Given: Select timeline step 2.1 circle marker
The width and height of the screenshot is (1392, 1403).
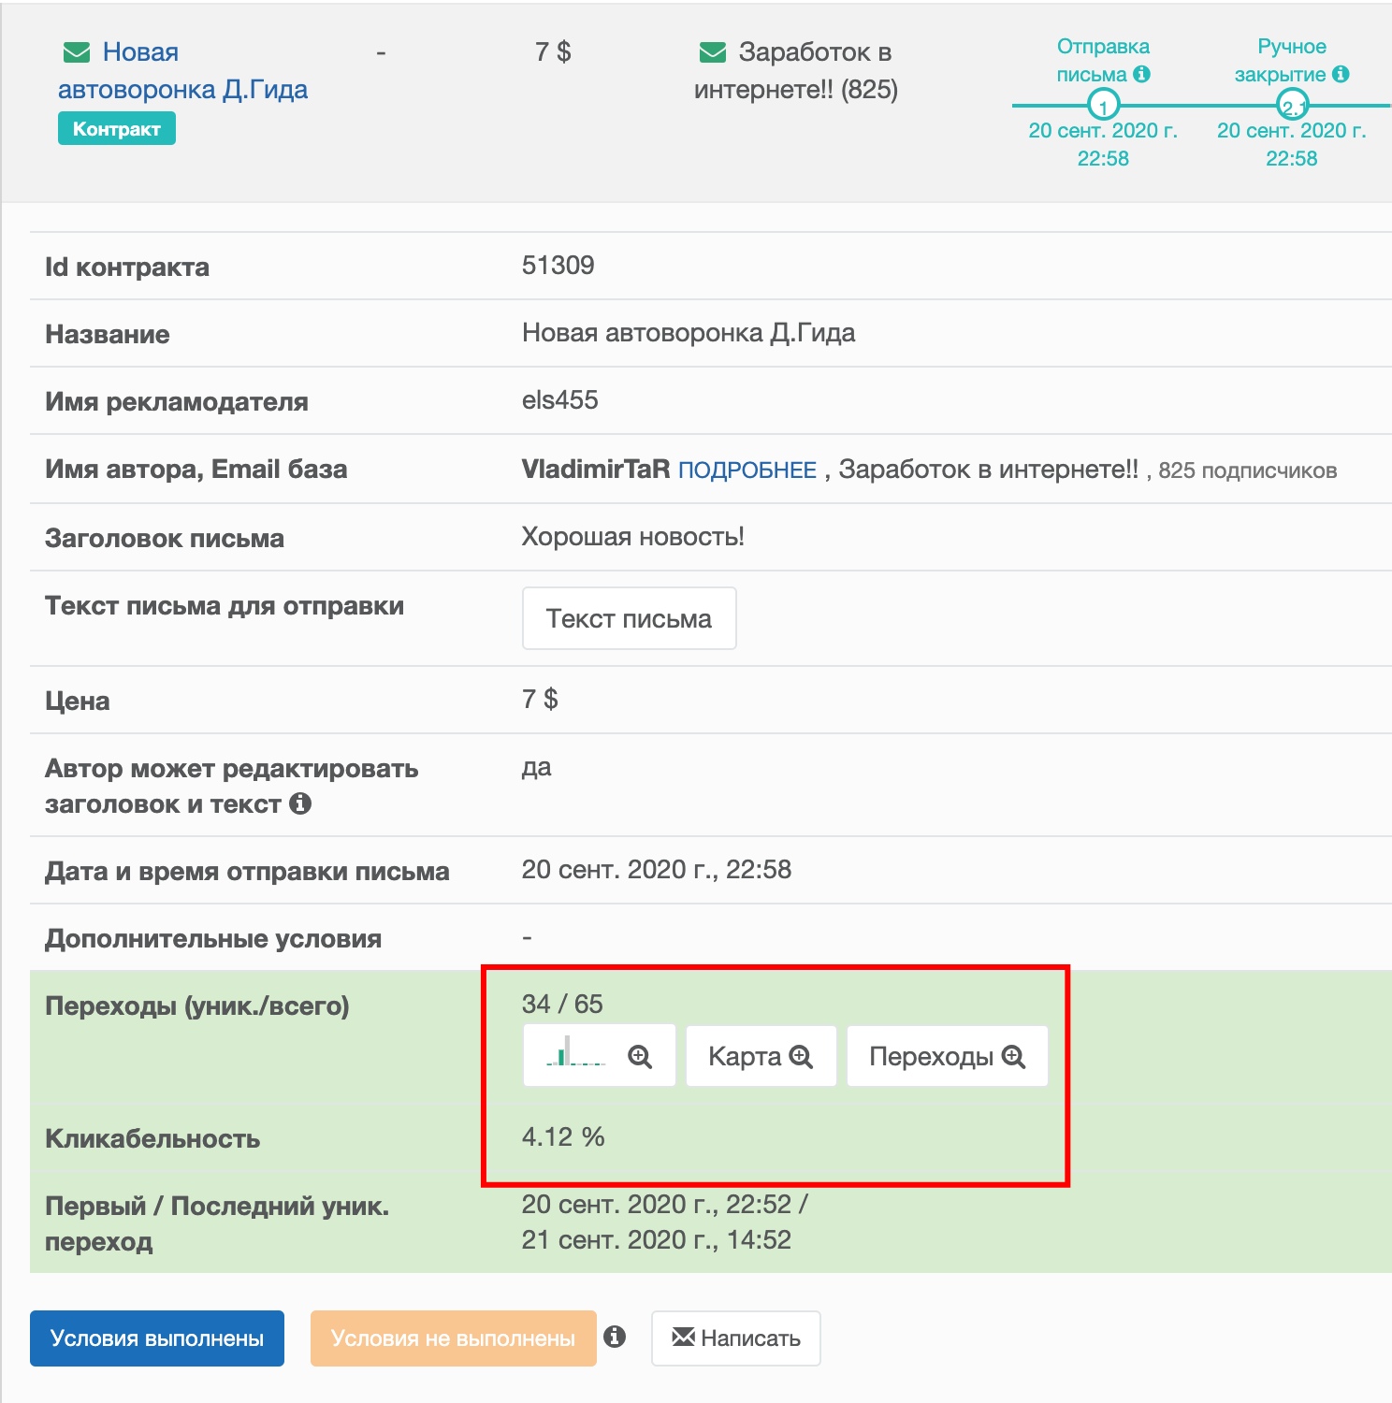Looking at the screenshot, I should coord(1293,105).
